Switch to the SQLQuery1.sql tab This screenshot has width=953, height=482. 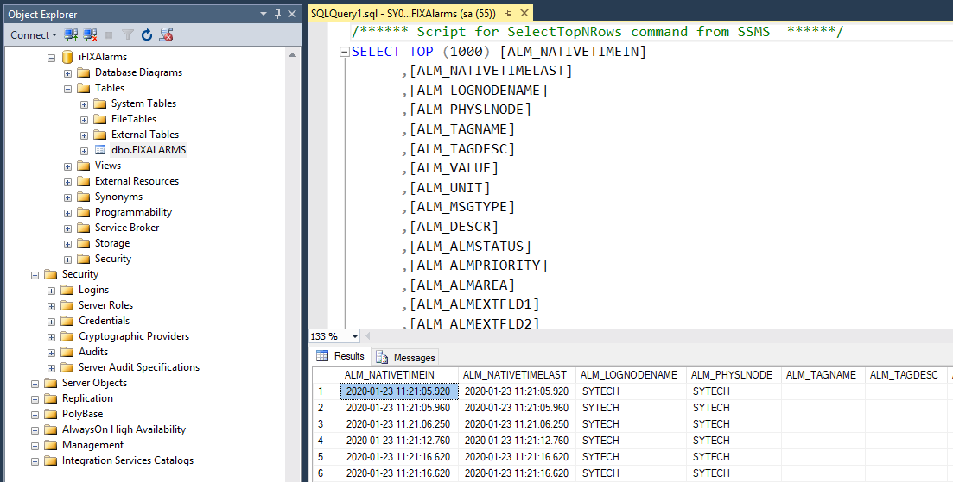pyautogui.click(x=403, y=13)
